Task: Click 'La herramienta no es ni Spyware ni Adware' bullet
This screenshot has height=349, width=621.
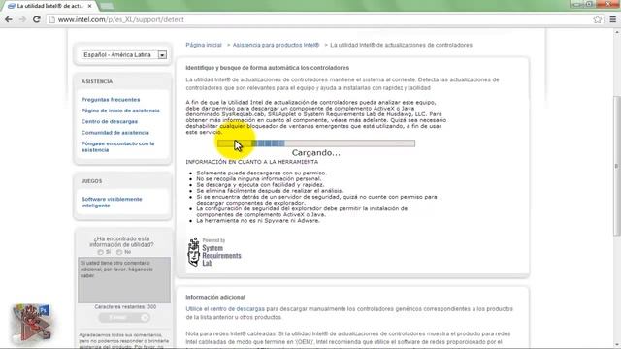Action: pos(258,221)
